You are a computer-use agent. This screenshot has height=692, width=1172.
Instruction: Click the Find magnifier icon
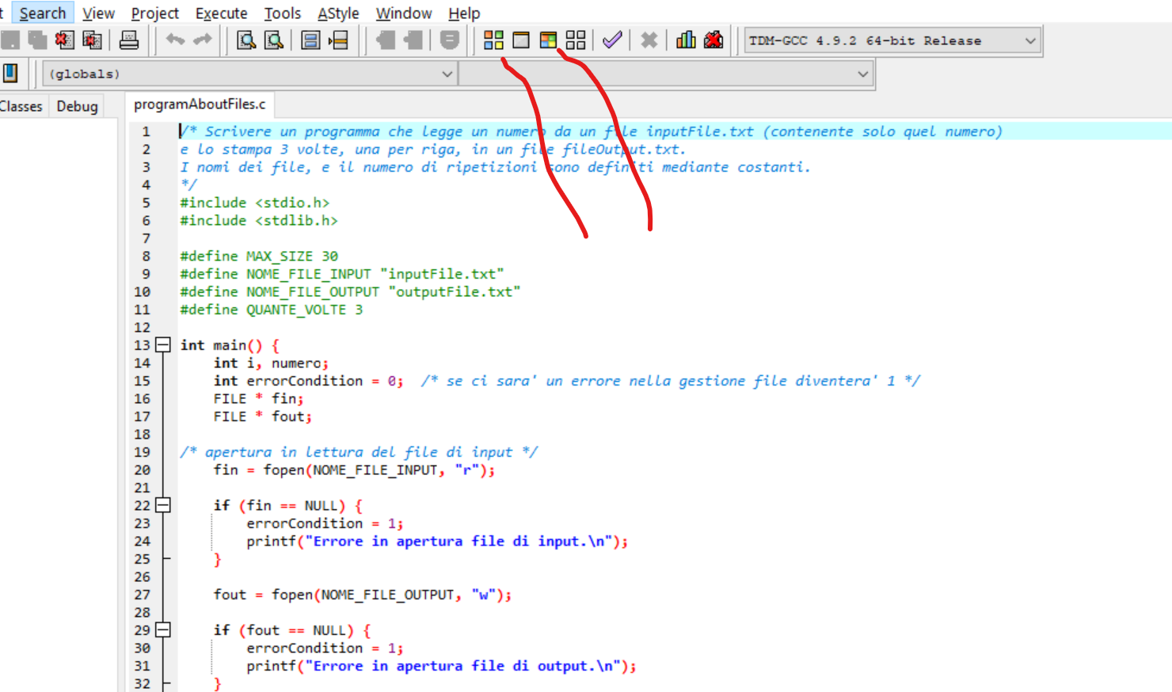(246, 40)
